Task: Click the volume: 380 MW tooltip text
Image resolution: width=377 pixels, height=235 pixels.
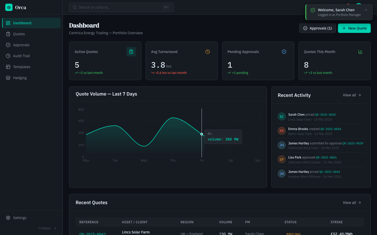Action: point(223,139)
